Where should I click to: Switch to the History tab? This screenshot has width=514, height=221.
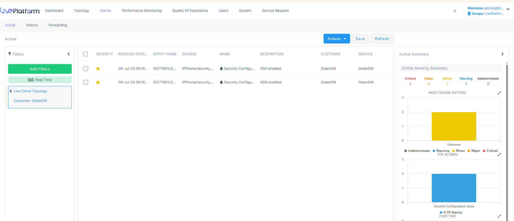[x=32, y=25]
